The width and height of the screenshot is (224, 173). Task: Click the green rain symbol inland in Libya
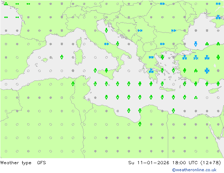pos(140,124)
